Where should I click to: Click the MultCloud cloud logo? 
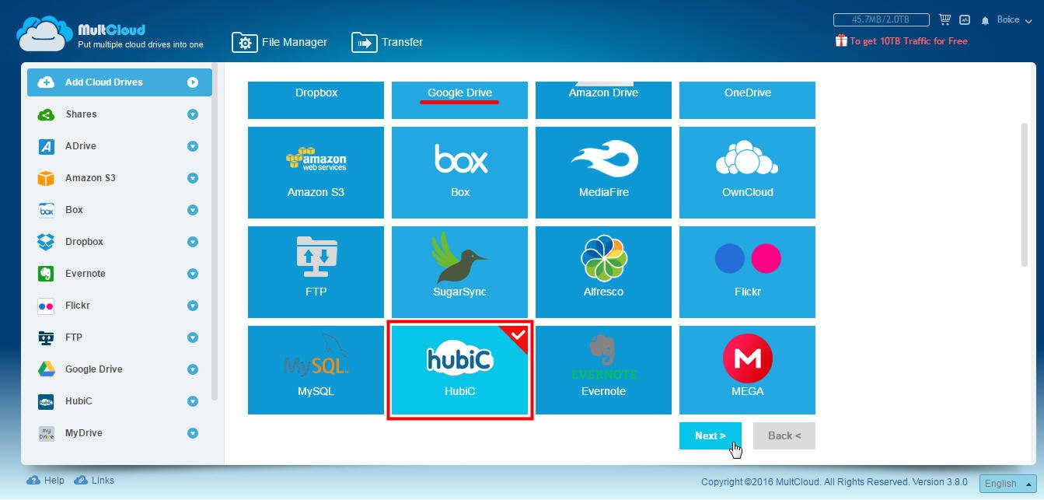coord(45,33)
